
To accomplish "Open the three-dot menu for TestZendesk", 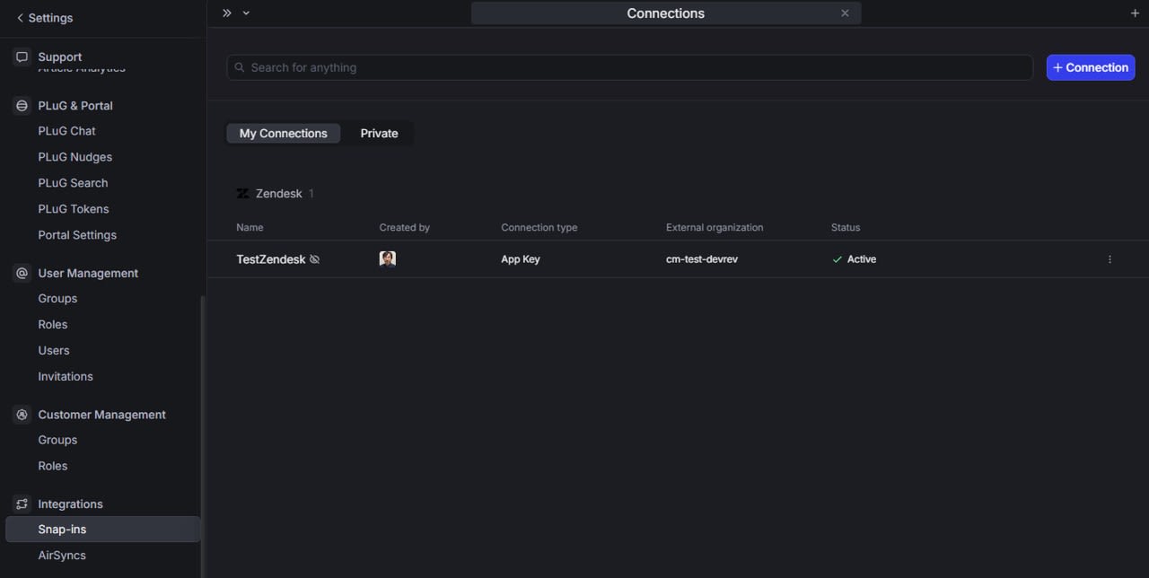I will pyautogui.click(x=1110, y=259).
